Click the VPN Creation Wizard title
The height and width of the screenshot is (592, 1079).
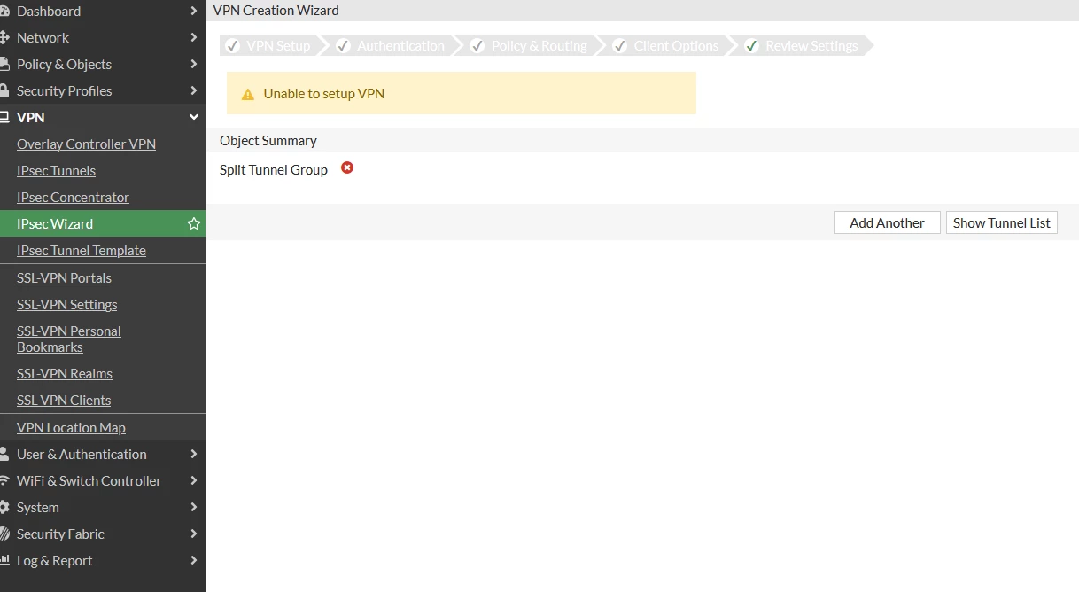pyautogui.click(x=276, y=11)
